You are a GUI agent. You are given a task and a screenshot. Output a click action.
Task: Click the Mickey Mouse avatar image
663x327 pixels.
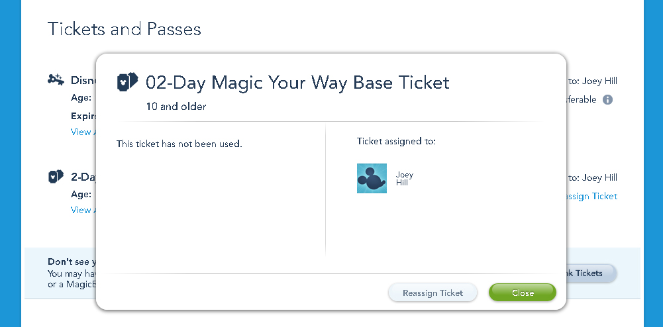[x=372, y=178]
